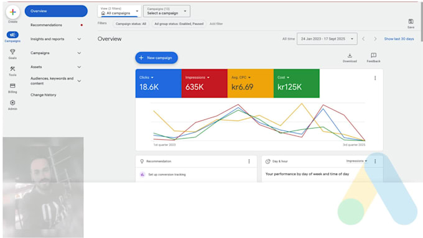Screen dimensions: 423x238
Task: Click the 18.6K clicks value
Action: point(149,87)
